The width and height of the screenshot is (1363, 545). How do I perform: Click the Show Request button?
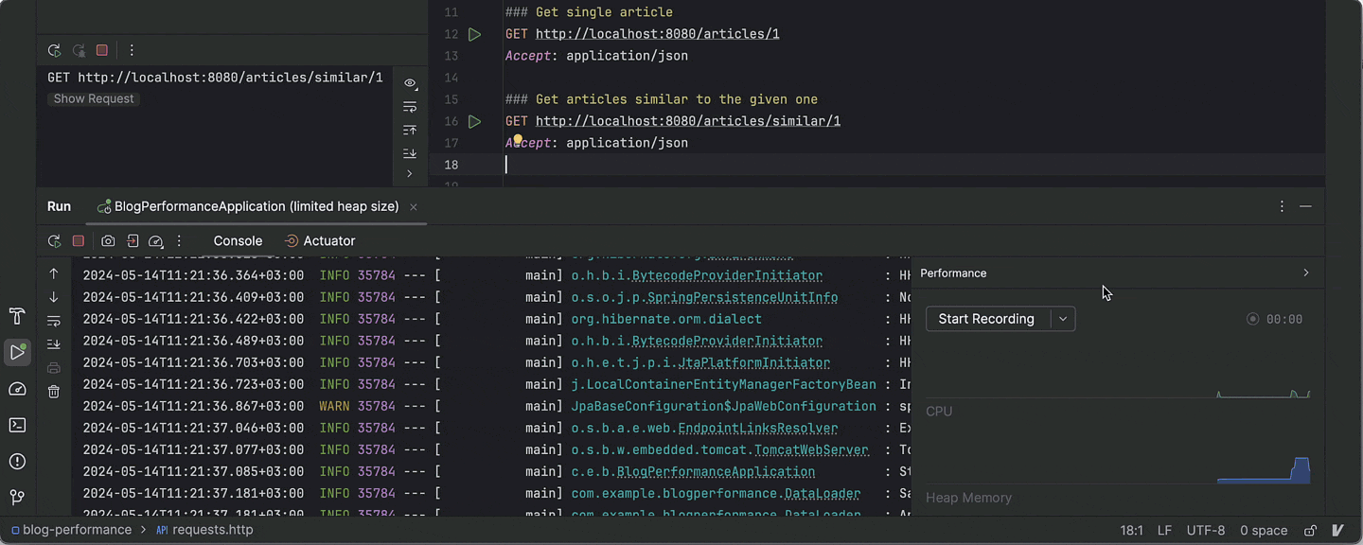pos(94,98)
